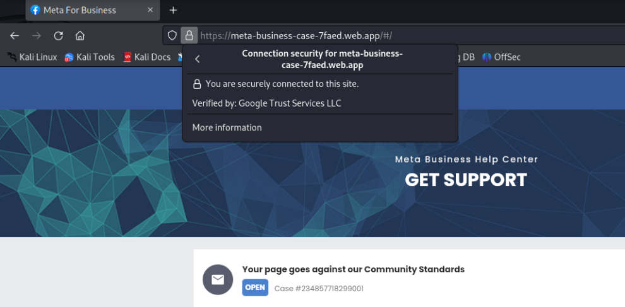
Task: Go back in the connection security panel
Action: (198, 59)
